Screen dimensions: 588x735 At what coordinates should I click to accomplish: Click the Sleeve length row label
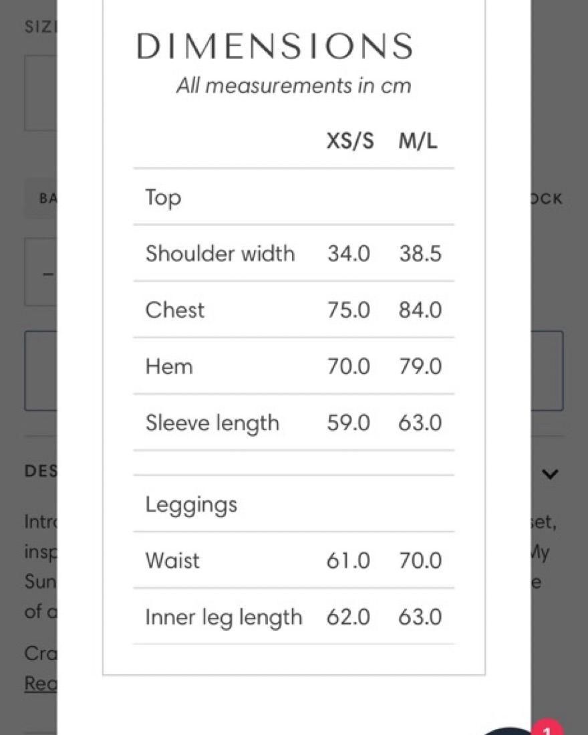(x=212, y=423)
